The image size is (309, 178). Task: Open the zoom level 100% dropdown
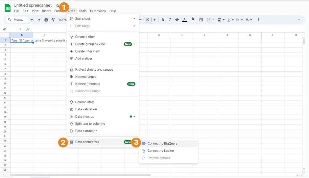coord(62,20)
